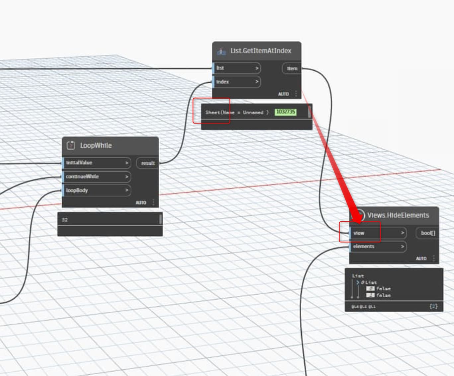Click the LoopWhile node header icon
Screen dimensions: 454x376
[x=70, y=145]
